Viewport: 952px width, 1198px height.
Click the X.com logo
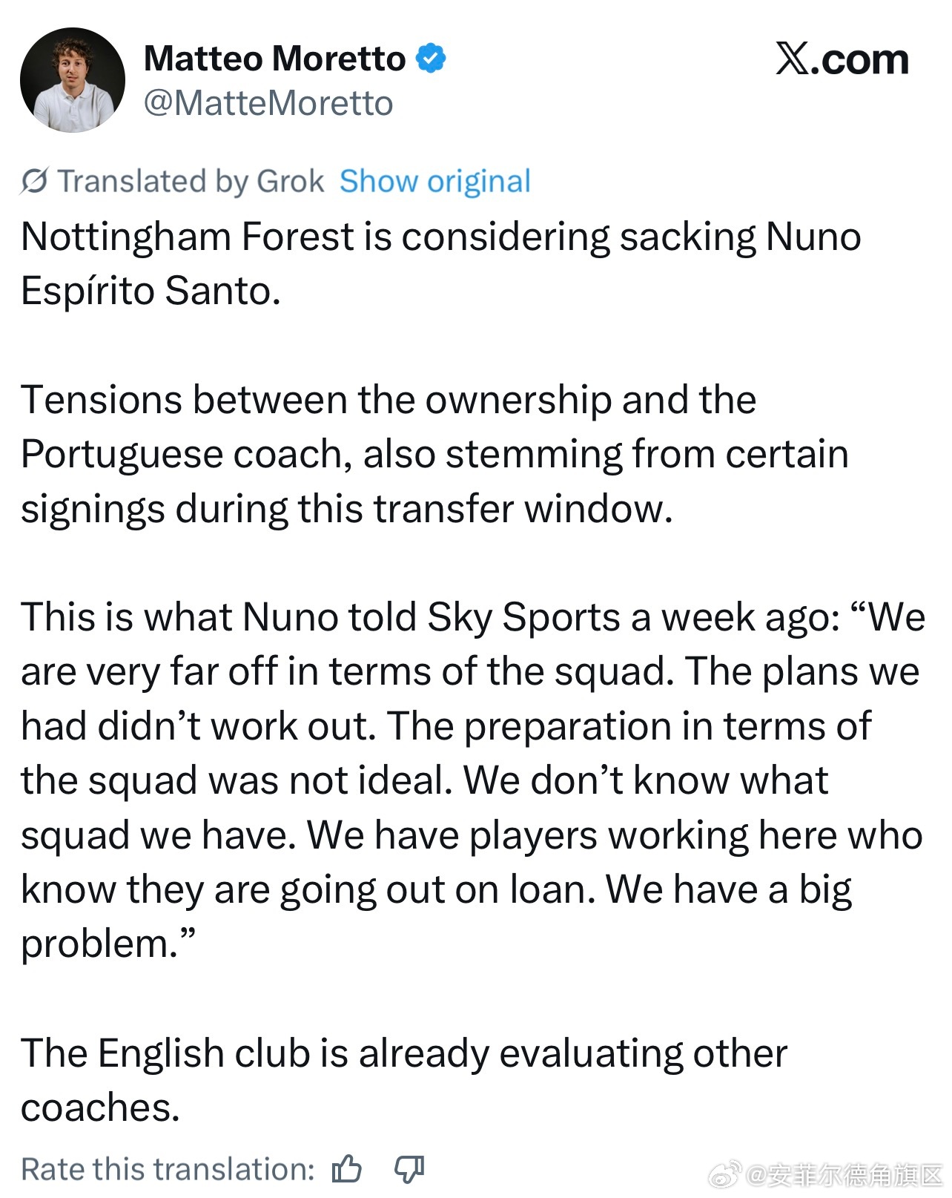(842, 59)
